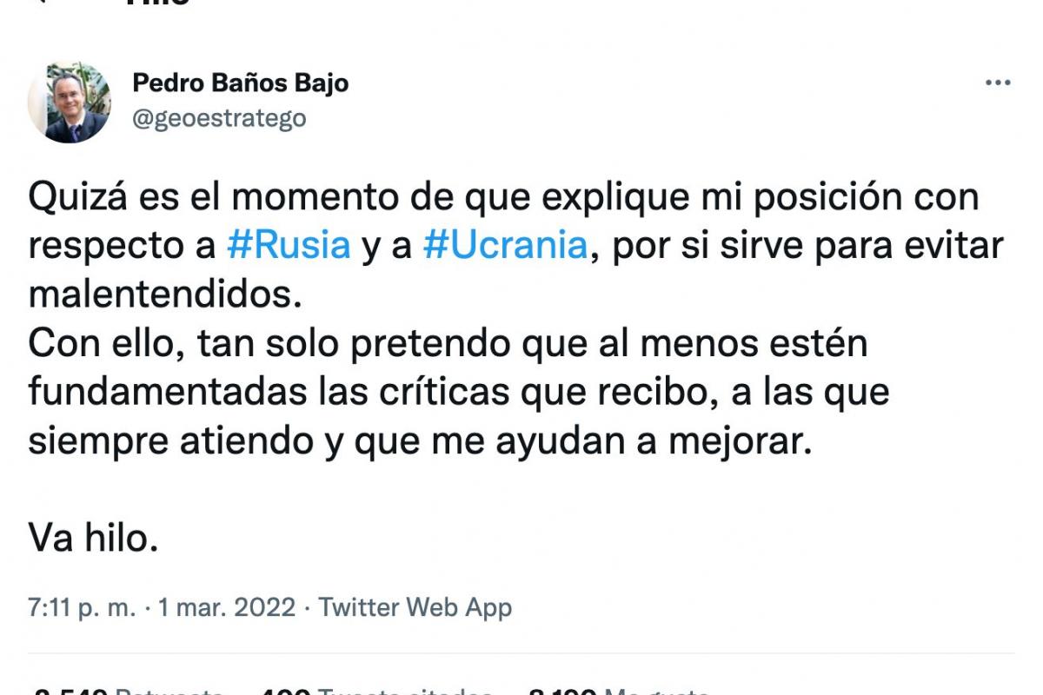Open the #Rusia hashtag
1043x695 pixels.
[x=289, y=246]
